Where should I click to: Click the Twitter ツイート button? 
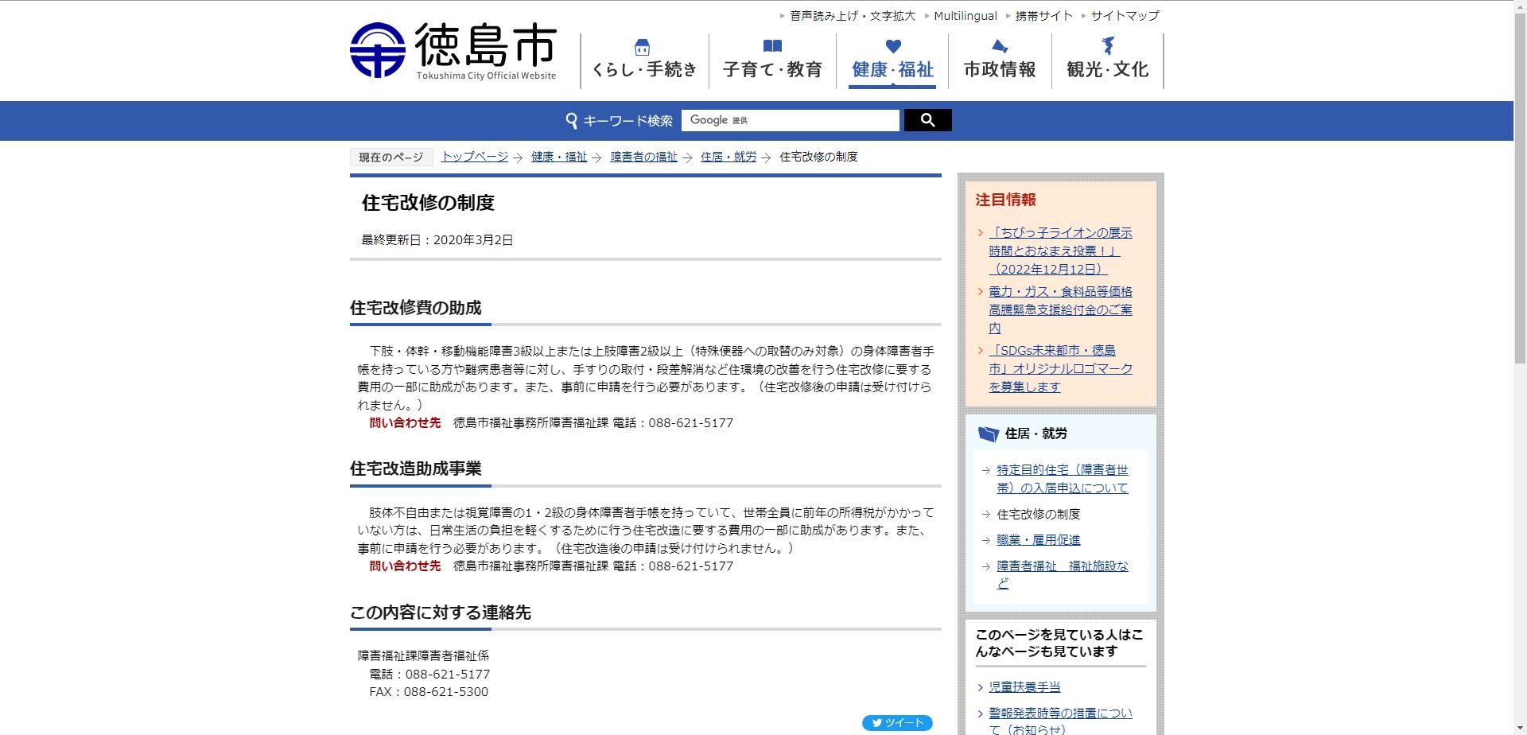[x=897, y=723]
